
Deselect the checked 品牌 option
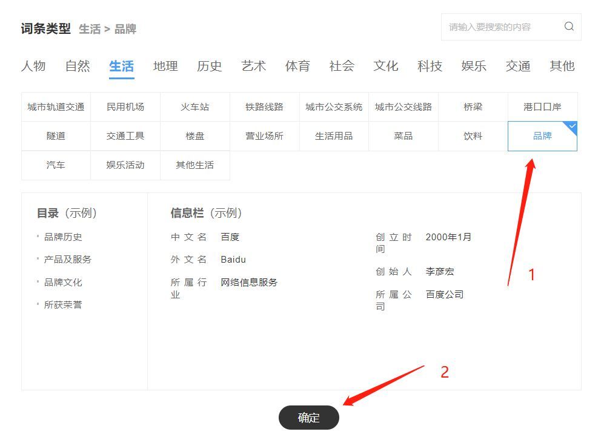[542, 136]
